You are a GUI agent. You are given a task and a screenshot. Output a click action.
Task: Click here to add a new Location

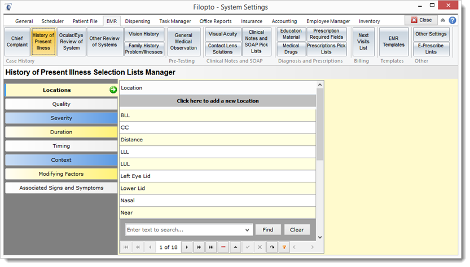pos(218,101)
